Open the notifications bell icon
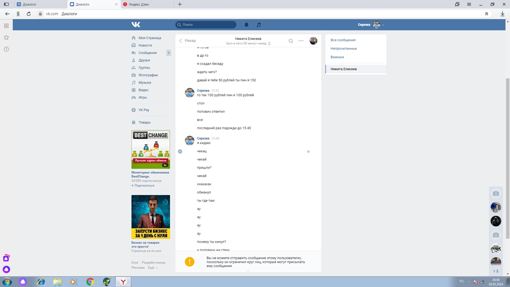510x287 pixels. [x=246, y=25]
